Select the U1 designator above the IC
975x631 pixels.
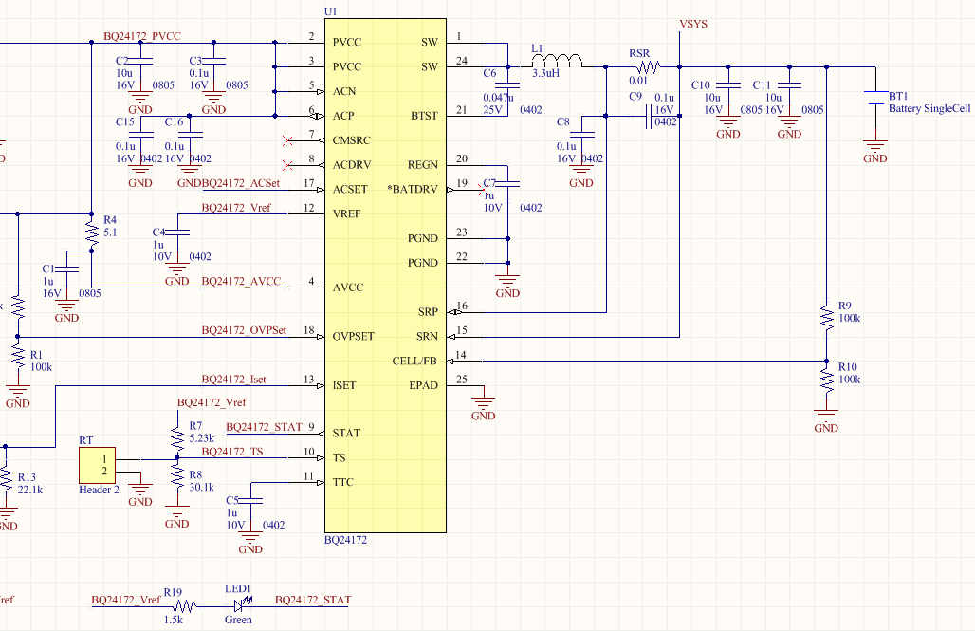click(331, 11)
